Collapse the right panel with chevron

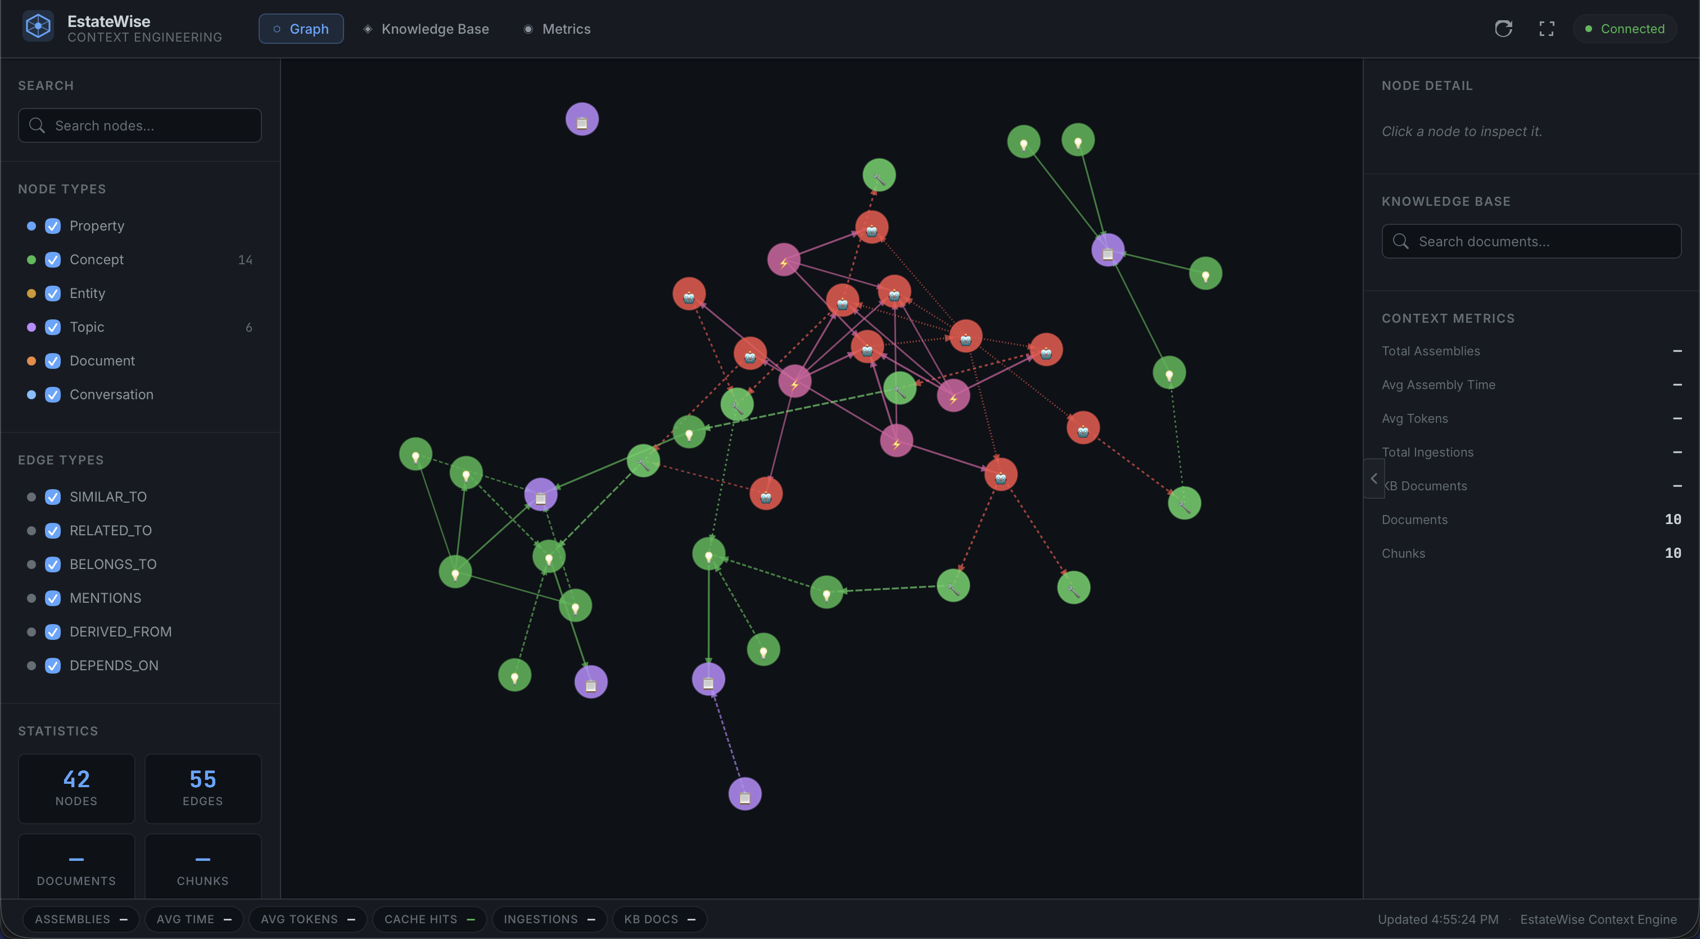click(1374, 478)
